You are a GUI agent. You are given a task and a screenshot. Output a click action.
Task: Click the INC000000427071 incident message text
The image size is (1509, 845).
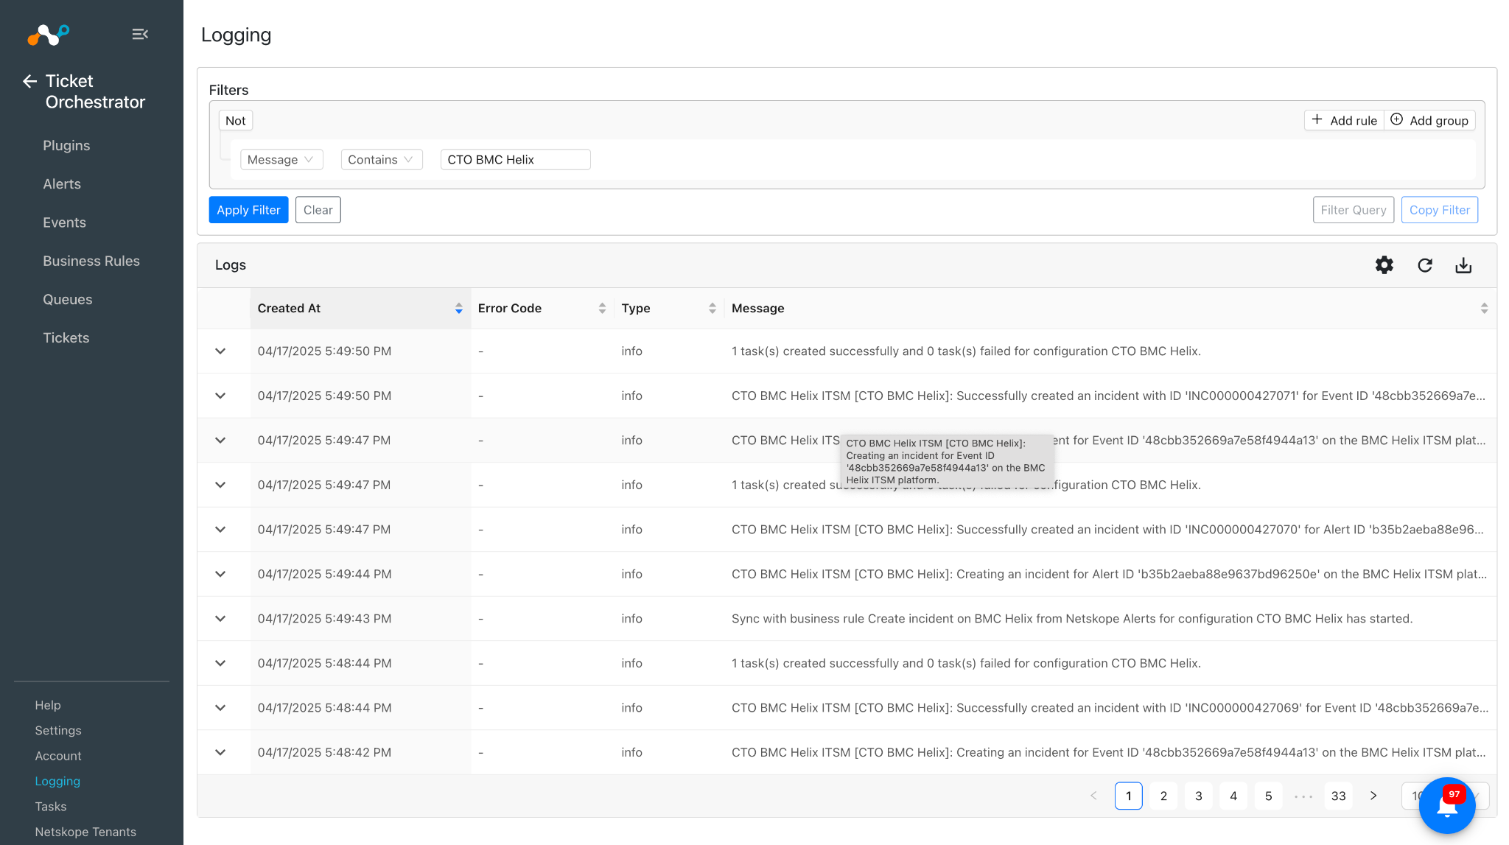click(x=1109, y=396)
